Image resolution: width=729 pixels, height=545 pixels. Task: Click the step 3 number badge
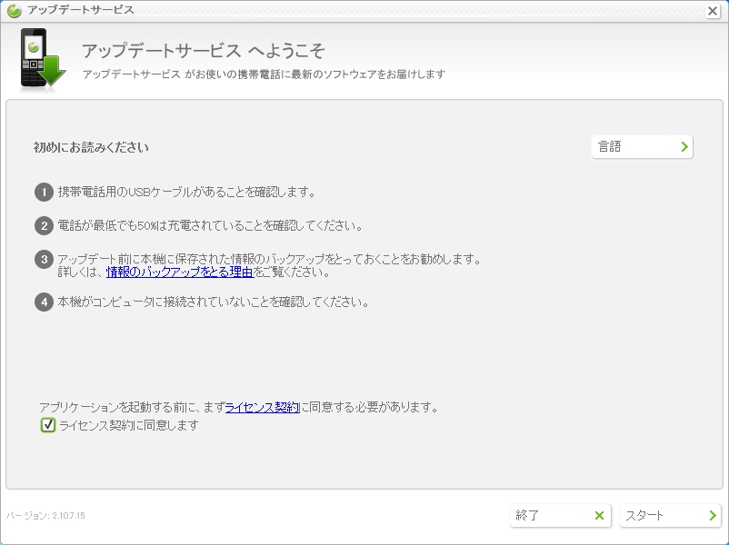click(44, 260)
